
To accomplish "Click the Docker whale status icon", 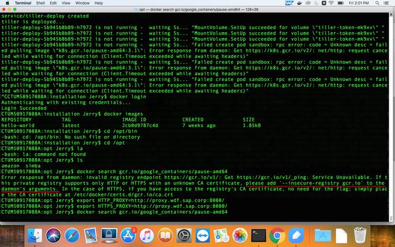I will [x=300, y=3].
